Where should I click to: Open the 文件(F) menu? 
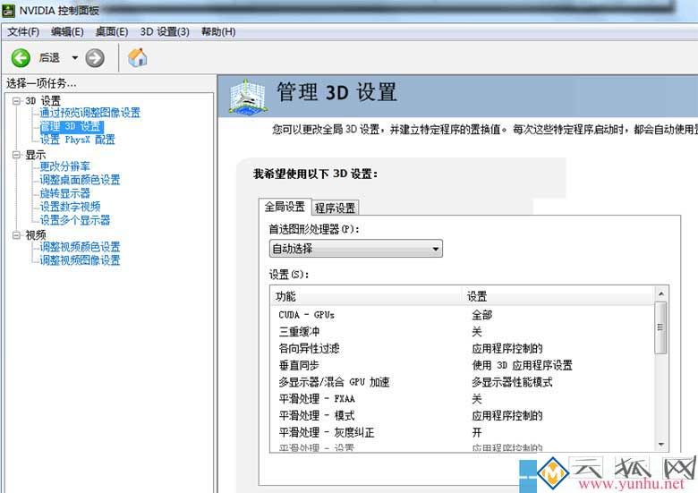(23, 32)
